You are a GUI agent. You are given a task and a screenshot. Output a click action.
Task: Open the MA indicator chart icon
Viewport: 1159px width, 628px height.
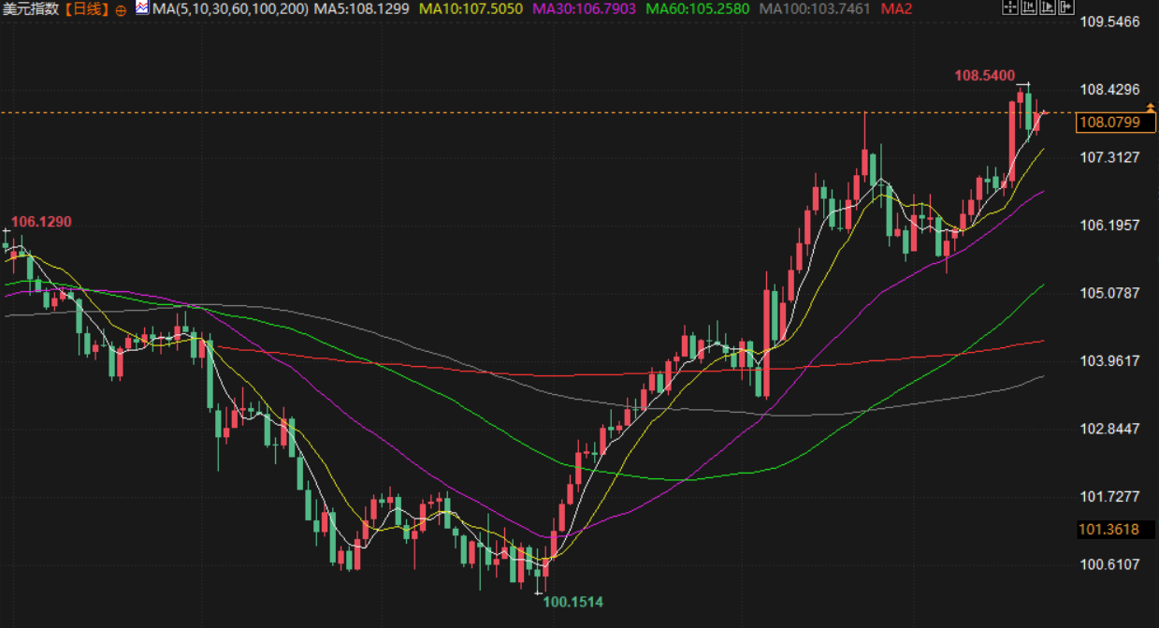tap(141, 8)
